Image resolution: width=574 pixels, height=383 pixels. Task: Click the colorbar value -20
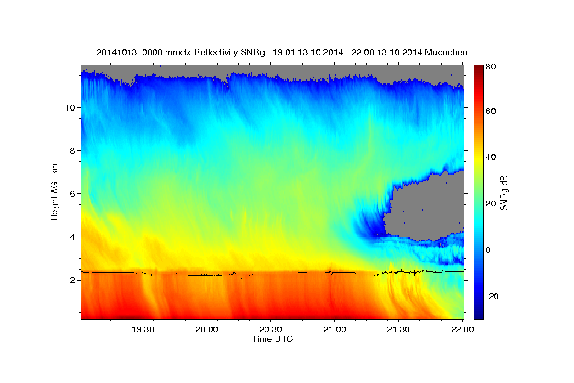492,296
